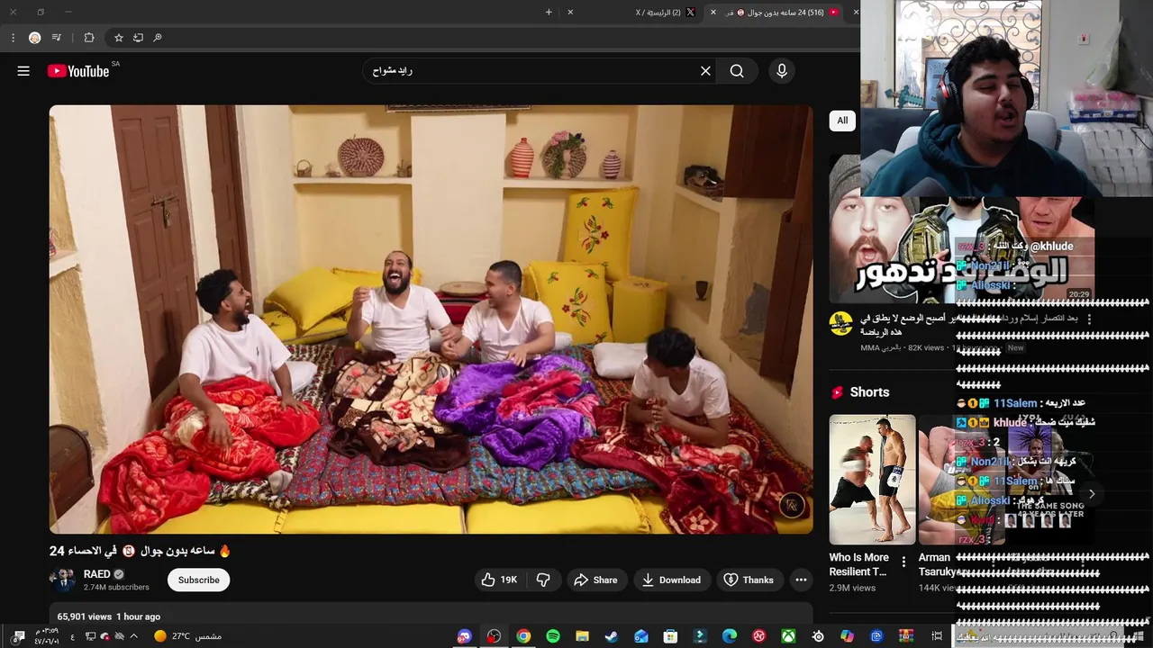Open a new browser tab with plus
Viewport: 1153px width, 648px height.
tap(549, 13)
